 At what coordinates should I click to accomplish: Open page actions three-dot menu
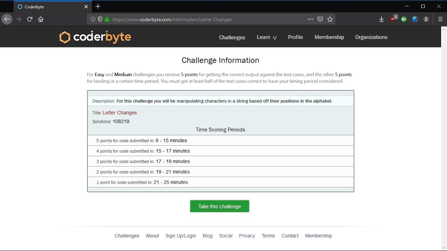tap(310, 19)
